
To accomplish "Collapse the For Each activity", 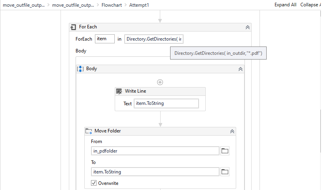I will (247, 27).
